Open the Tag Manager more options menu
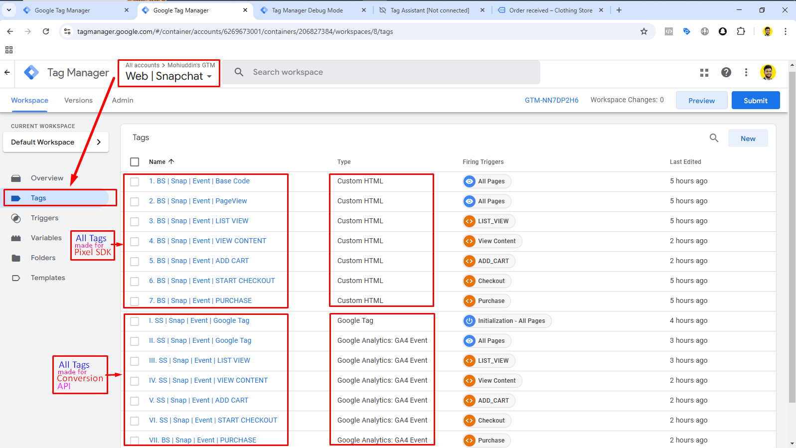This screenshot has width=796, height=448. click(x=746, y=73)
